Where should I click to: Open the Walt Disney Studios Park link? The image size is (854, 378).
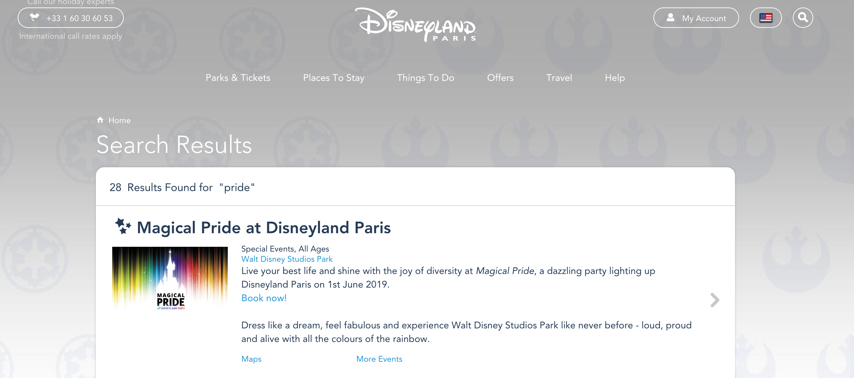point(287,259)
